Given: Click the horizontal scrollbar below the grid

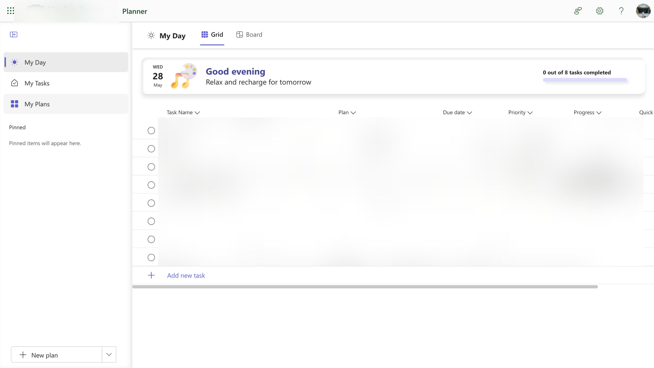Looking at the screenshot, I should 365,287.
